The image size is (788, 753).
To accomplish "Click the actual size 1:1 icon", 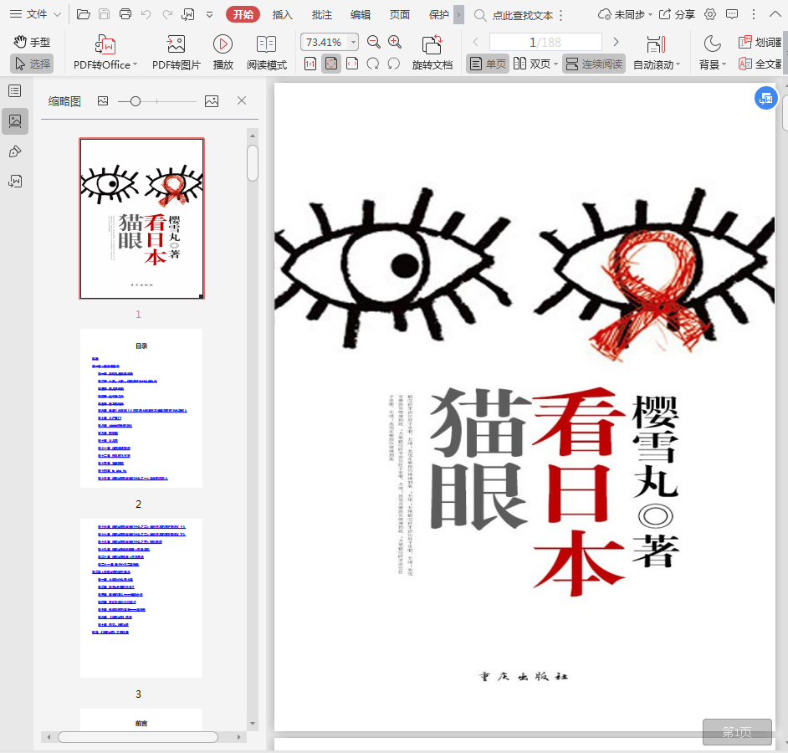I will 310,64.
